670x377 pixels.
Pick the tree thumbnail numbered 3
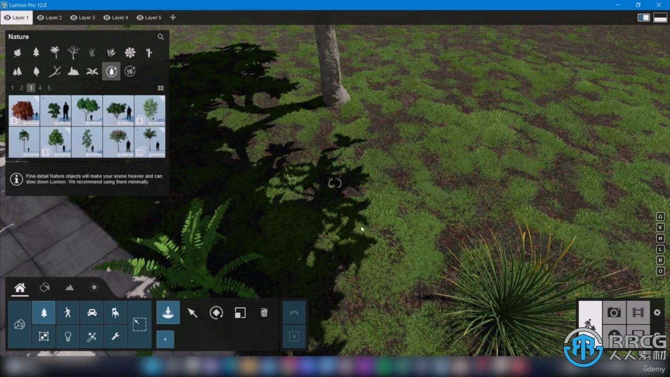55,142
